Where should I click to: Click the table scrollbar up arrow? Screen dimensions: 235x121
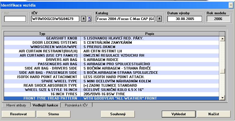(222, 38)
